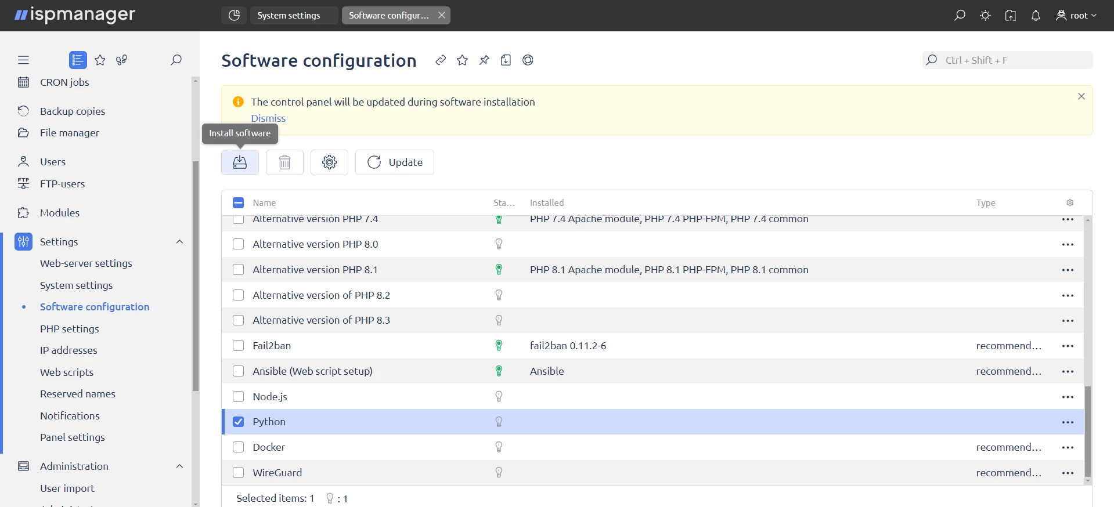Image resolution: width=1114 pixels, height=507 pixels.
Task: Click the Dismiss link
Action: pos(268,118)
